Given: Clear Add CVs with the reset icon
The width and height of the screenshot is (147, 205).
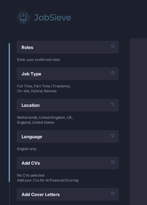Looking at the screenshot, I should [113, 162].
